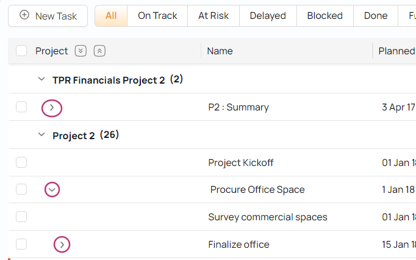Open the Survey commercial spaces task
416x260 pixels.
point(267,217)
